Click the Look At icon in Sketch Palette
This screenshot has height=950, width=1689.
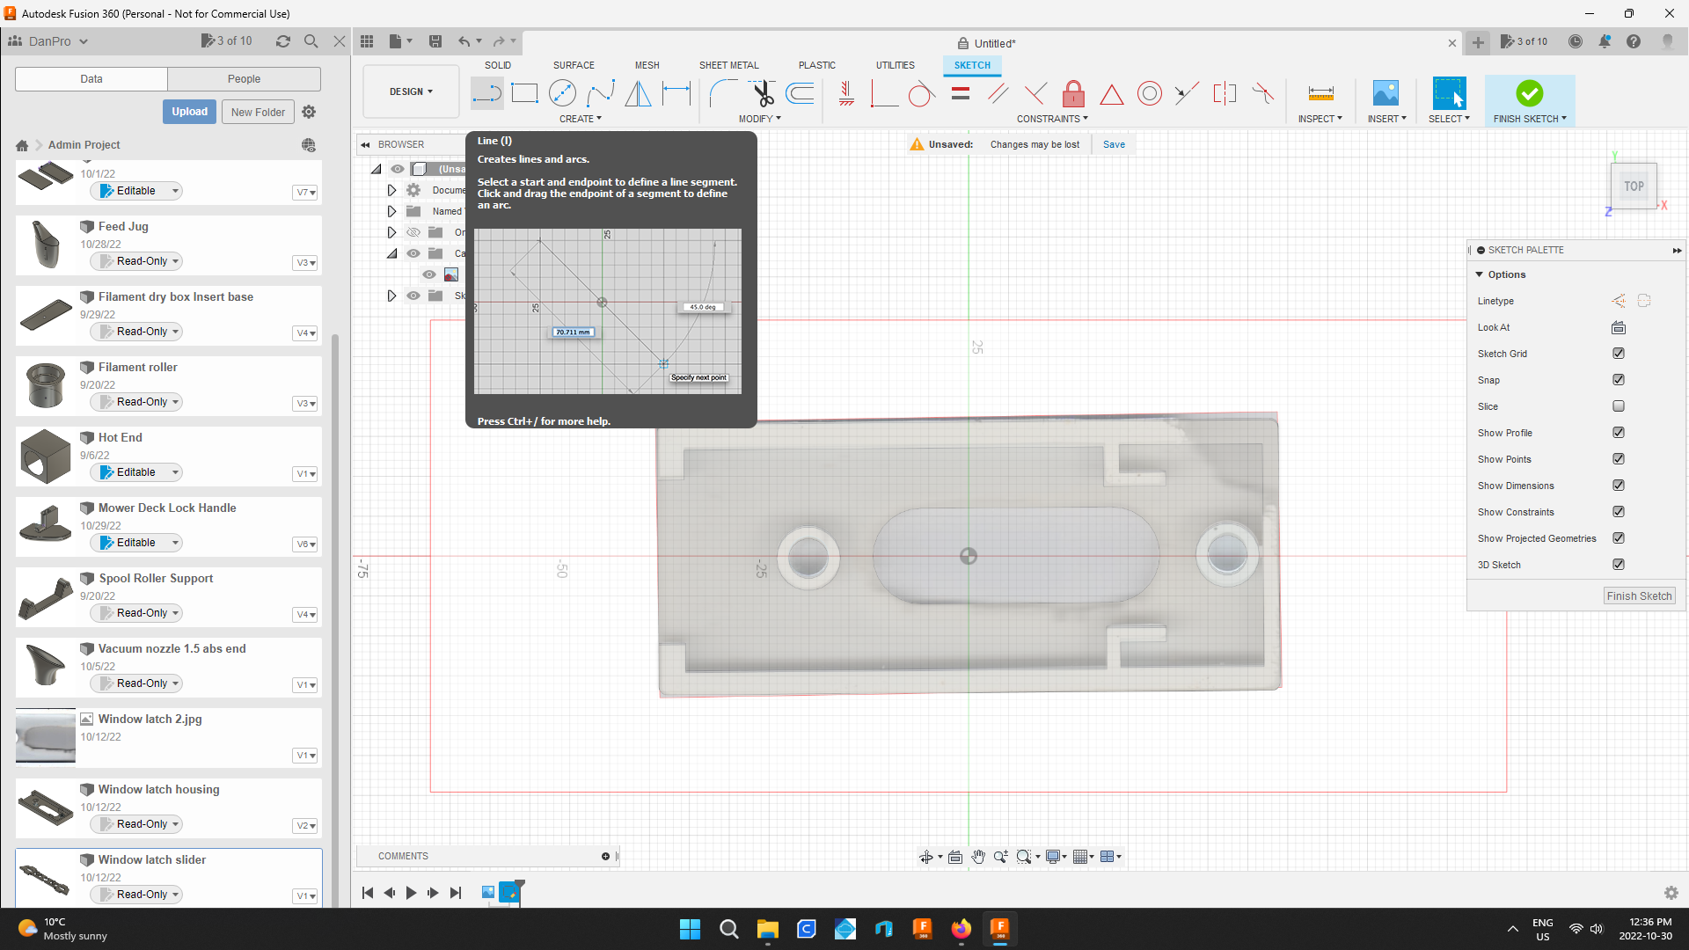[1619, 327]
